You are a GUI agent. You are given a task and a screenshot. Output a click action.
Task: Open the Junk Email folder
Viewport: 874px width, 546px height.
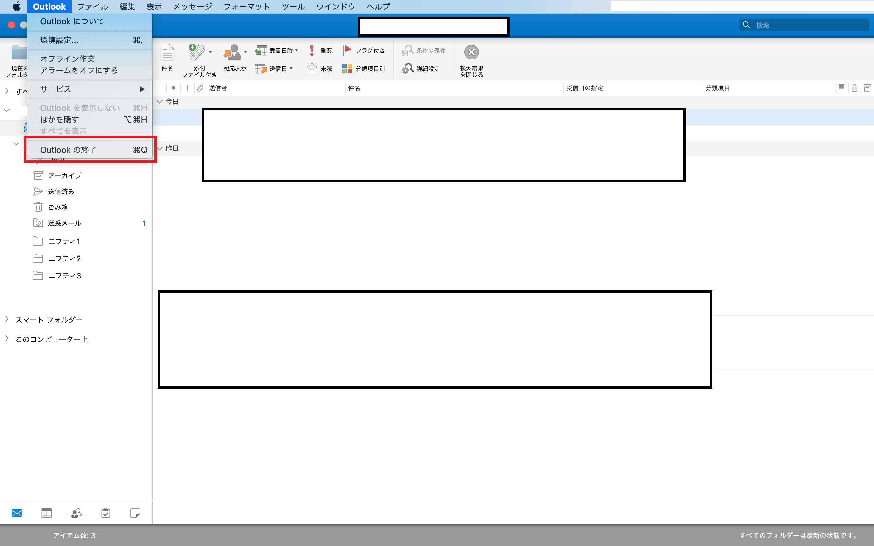64,223
